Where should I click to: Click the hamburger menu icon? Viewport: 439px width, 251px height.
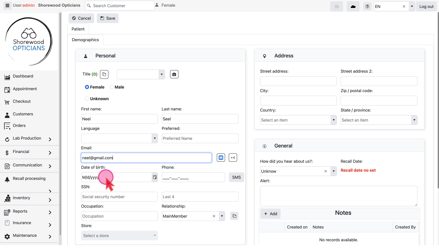(x=7, y=6)
